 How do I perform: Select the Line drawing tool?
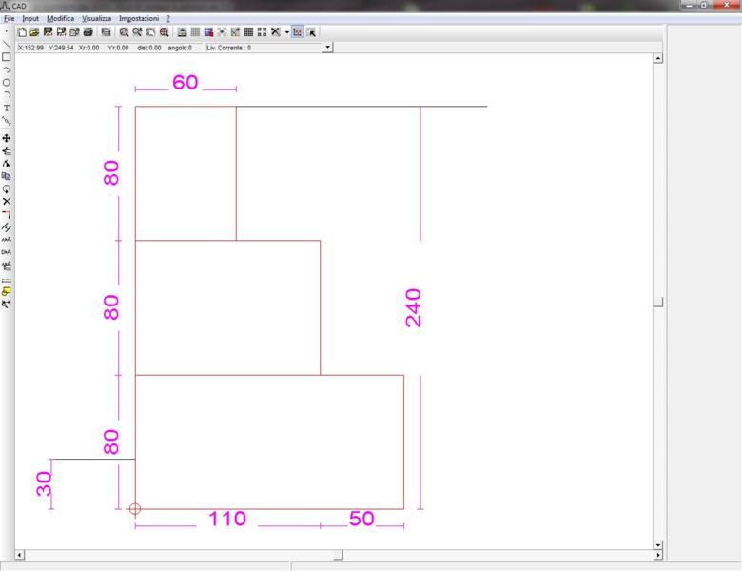tap(6, 45)
